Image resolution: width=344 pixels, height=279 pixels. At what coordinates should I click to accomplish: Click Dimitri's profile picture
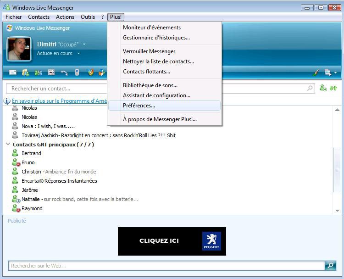pyautogui.click(x=19, y=49)
